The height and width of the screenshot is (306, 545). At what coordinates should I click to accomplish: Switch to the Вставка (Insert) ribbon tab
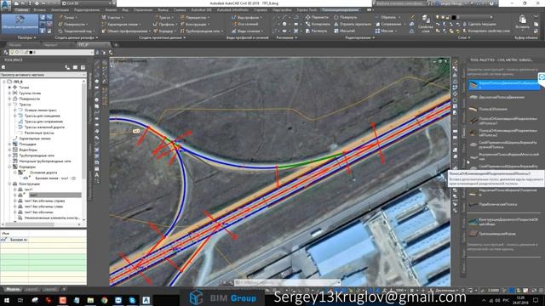[x=39, y=10]
